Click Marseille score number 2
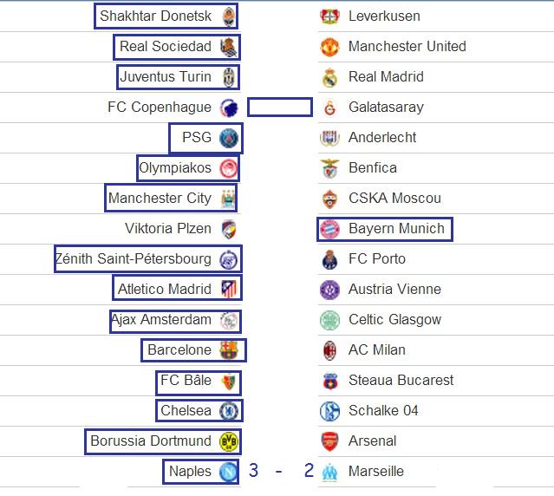This screenshot has width=554, height=496. point(309,471)
